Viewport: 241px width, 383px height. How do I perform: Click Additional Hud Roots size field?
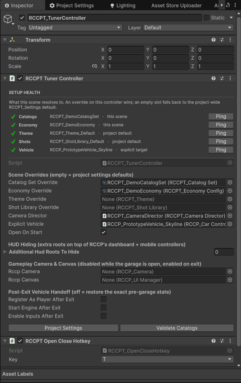point(224,252)
